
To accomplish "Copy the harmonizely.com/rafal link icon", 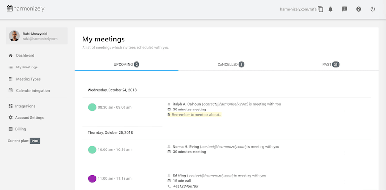I will coord(320,9).
